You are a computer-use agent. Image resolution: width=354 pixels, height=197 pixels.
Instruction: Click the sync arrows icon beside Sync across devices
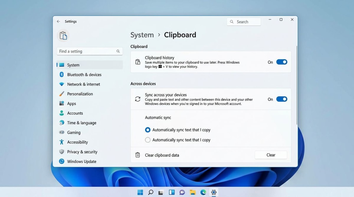(138, 99)
